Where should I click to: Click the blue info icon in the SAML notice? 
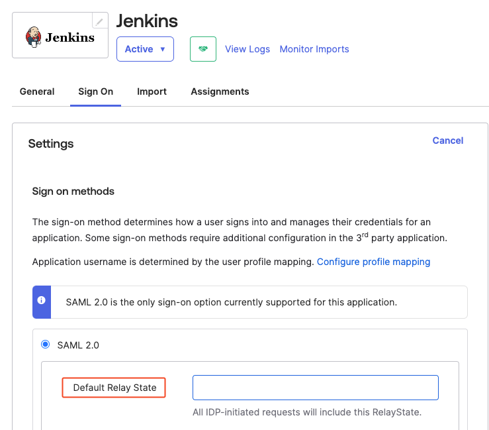[41, 301]
